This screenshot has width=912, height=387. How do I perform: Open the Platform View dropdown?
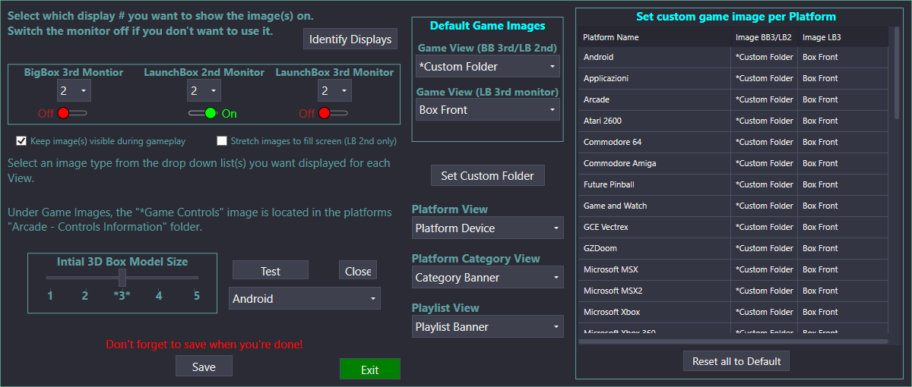(x=488, y=228)
